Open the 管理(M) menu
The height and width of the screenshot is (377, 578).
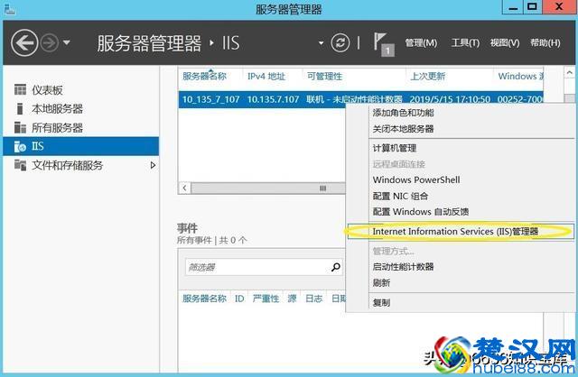click(x=421, y=42)
